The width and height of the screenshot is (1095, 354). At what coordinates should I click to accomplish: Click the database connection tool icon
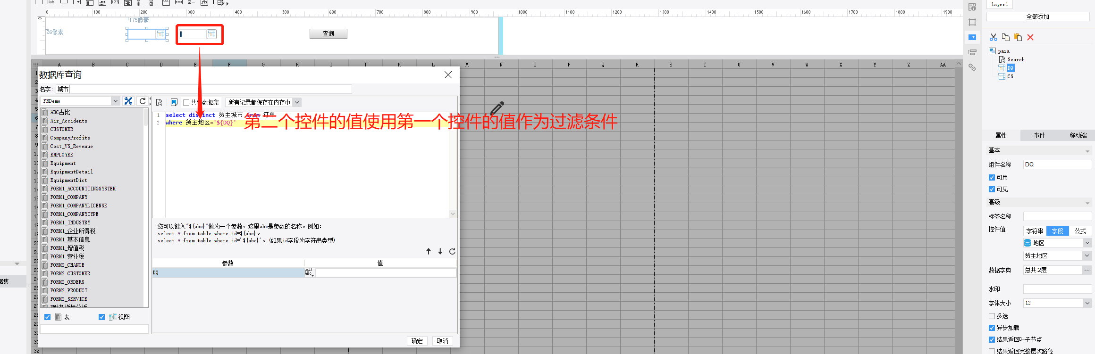tap(128, 101)
